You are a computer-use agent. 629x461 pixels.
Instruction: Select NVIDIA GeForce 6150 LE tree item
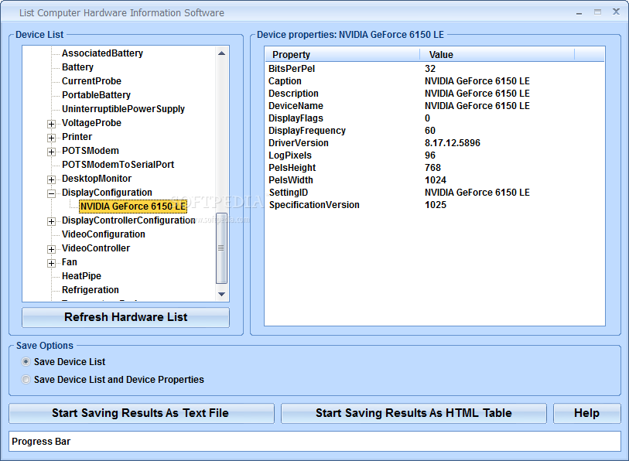click(x=133, y=207)
